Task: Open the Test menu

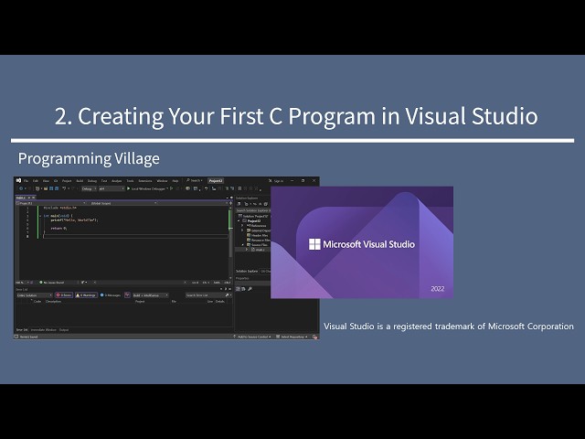Action: click(104, 181)
